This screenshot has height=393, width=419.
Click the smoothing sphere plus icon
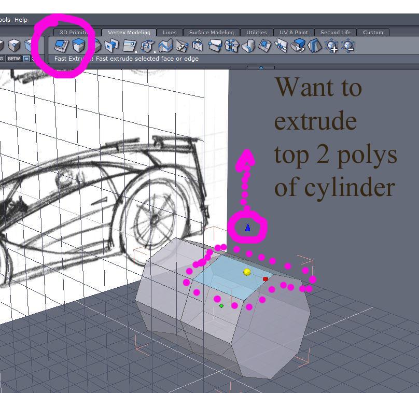point(331,46)
